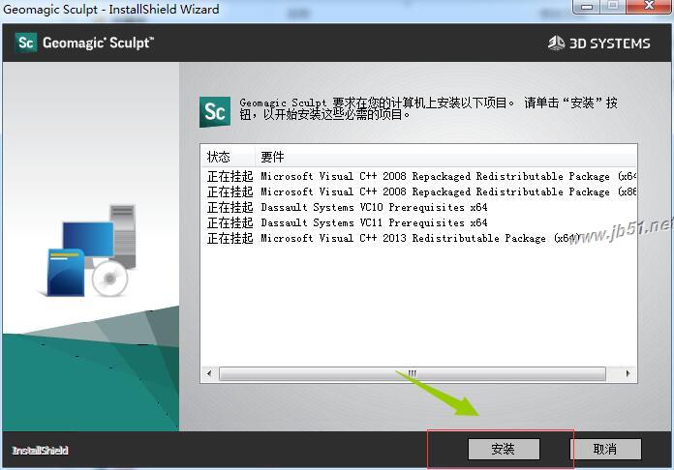Click the Sc icon in the header banner
Image resolution: width=674 pixels, height=470 pixels.
26,43
